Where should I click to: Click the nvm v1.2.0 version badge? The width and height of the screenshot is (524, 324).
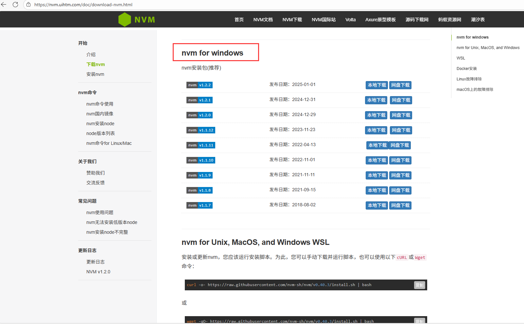200,115
